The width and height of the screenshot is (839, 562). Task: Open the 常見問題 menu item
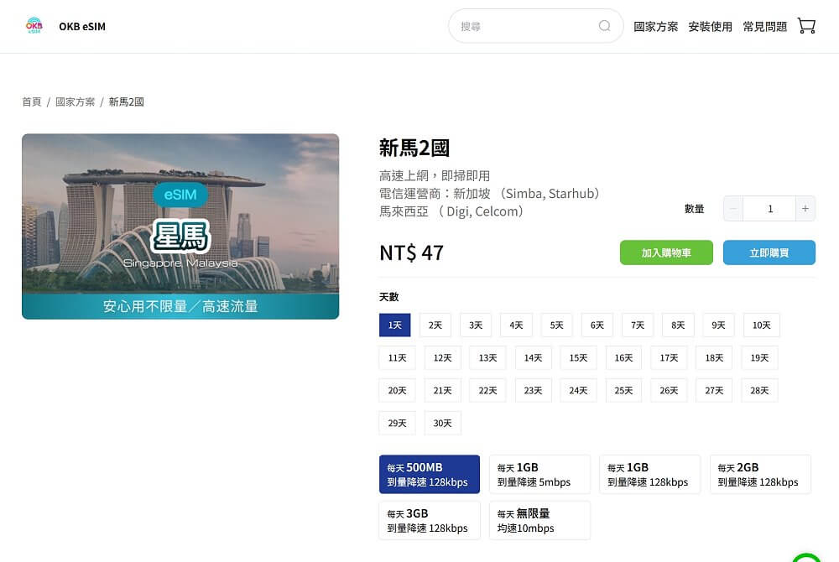click(764, 26)
